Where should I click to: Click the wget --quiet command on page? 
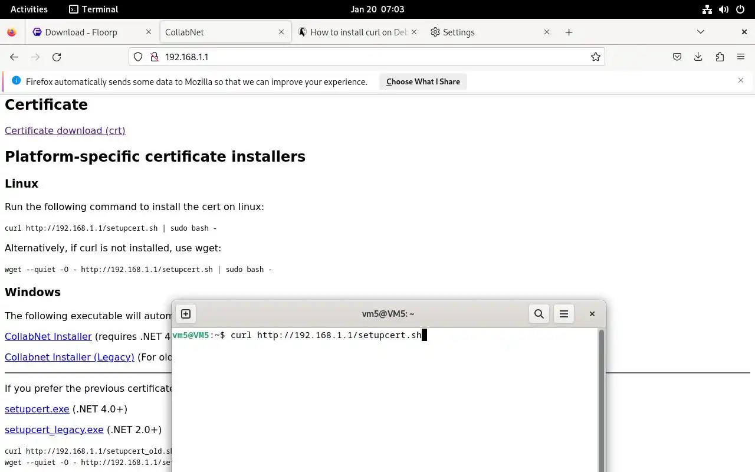(x=139, y=269)
